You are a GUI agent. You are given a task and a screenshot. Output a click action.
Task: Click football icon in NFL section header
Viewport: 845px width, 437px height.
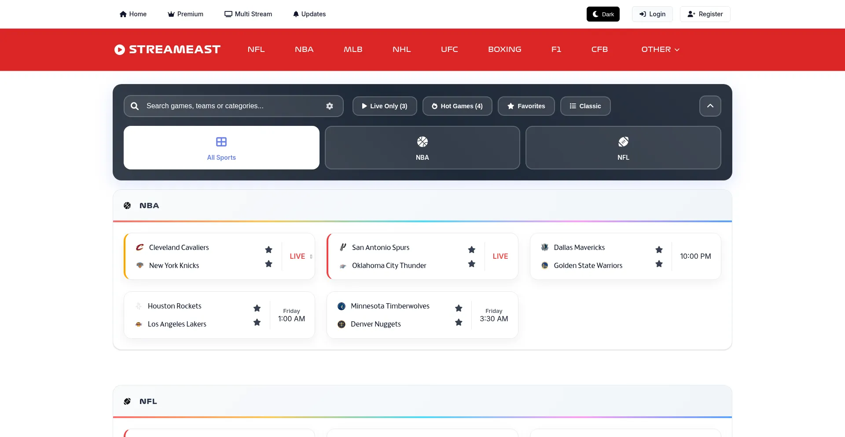127,401
